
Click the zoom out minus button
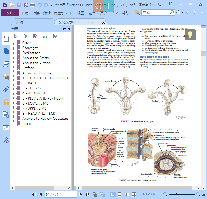point(165,194)
